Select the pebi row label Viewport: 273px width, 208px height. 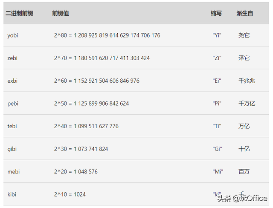pos(13,103)
